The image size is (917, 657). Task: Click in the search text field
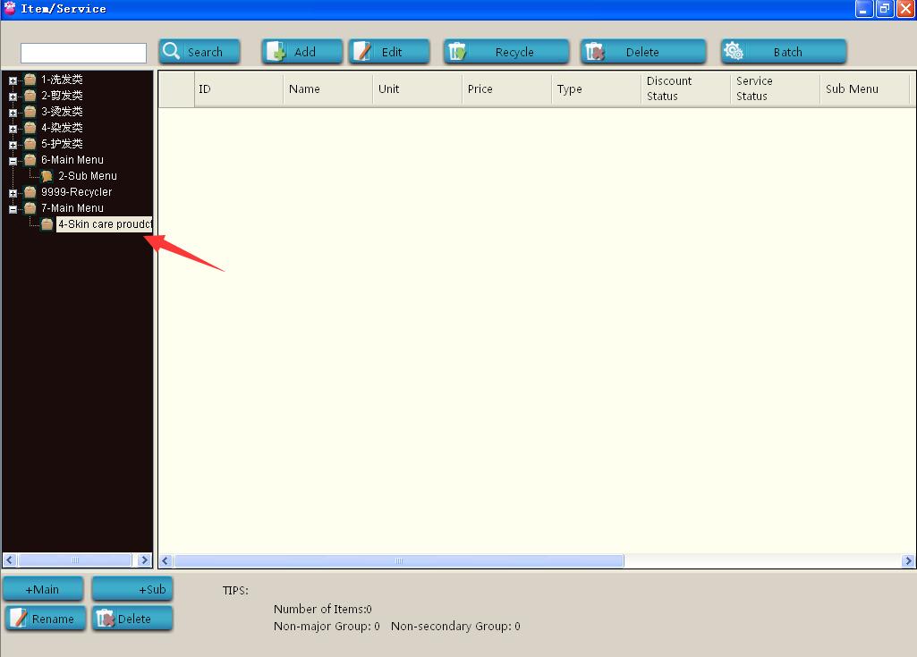pos(83,53)
